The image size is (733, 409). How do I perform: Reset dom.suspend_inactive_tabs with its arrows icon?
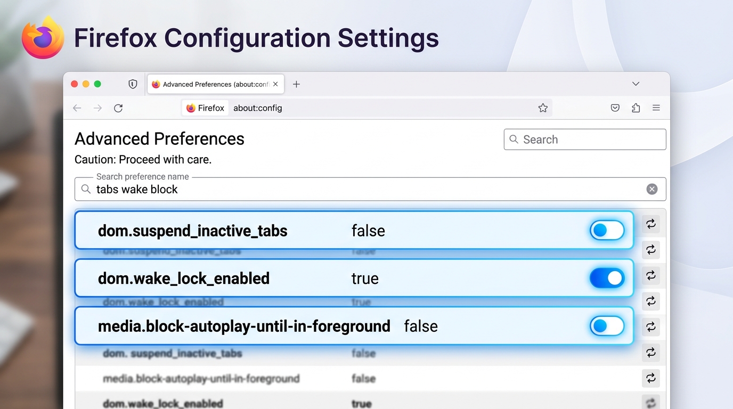click(650, 224)
